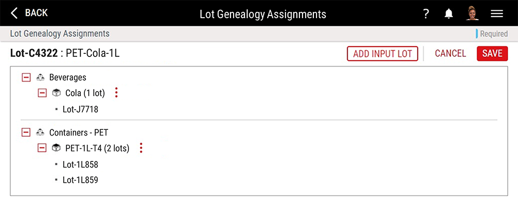The height and width of the screenshot is (207, 518).
Task: Collapse the PET-1L-T4 (2 lots) node
Action: (x=42, y=148)
